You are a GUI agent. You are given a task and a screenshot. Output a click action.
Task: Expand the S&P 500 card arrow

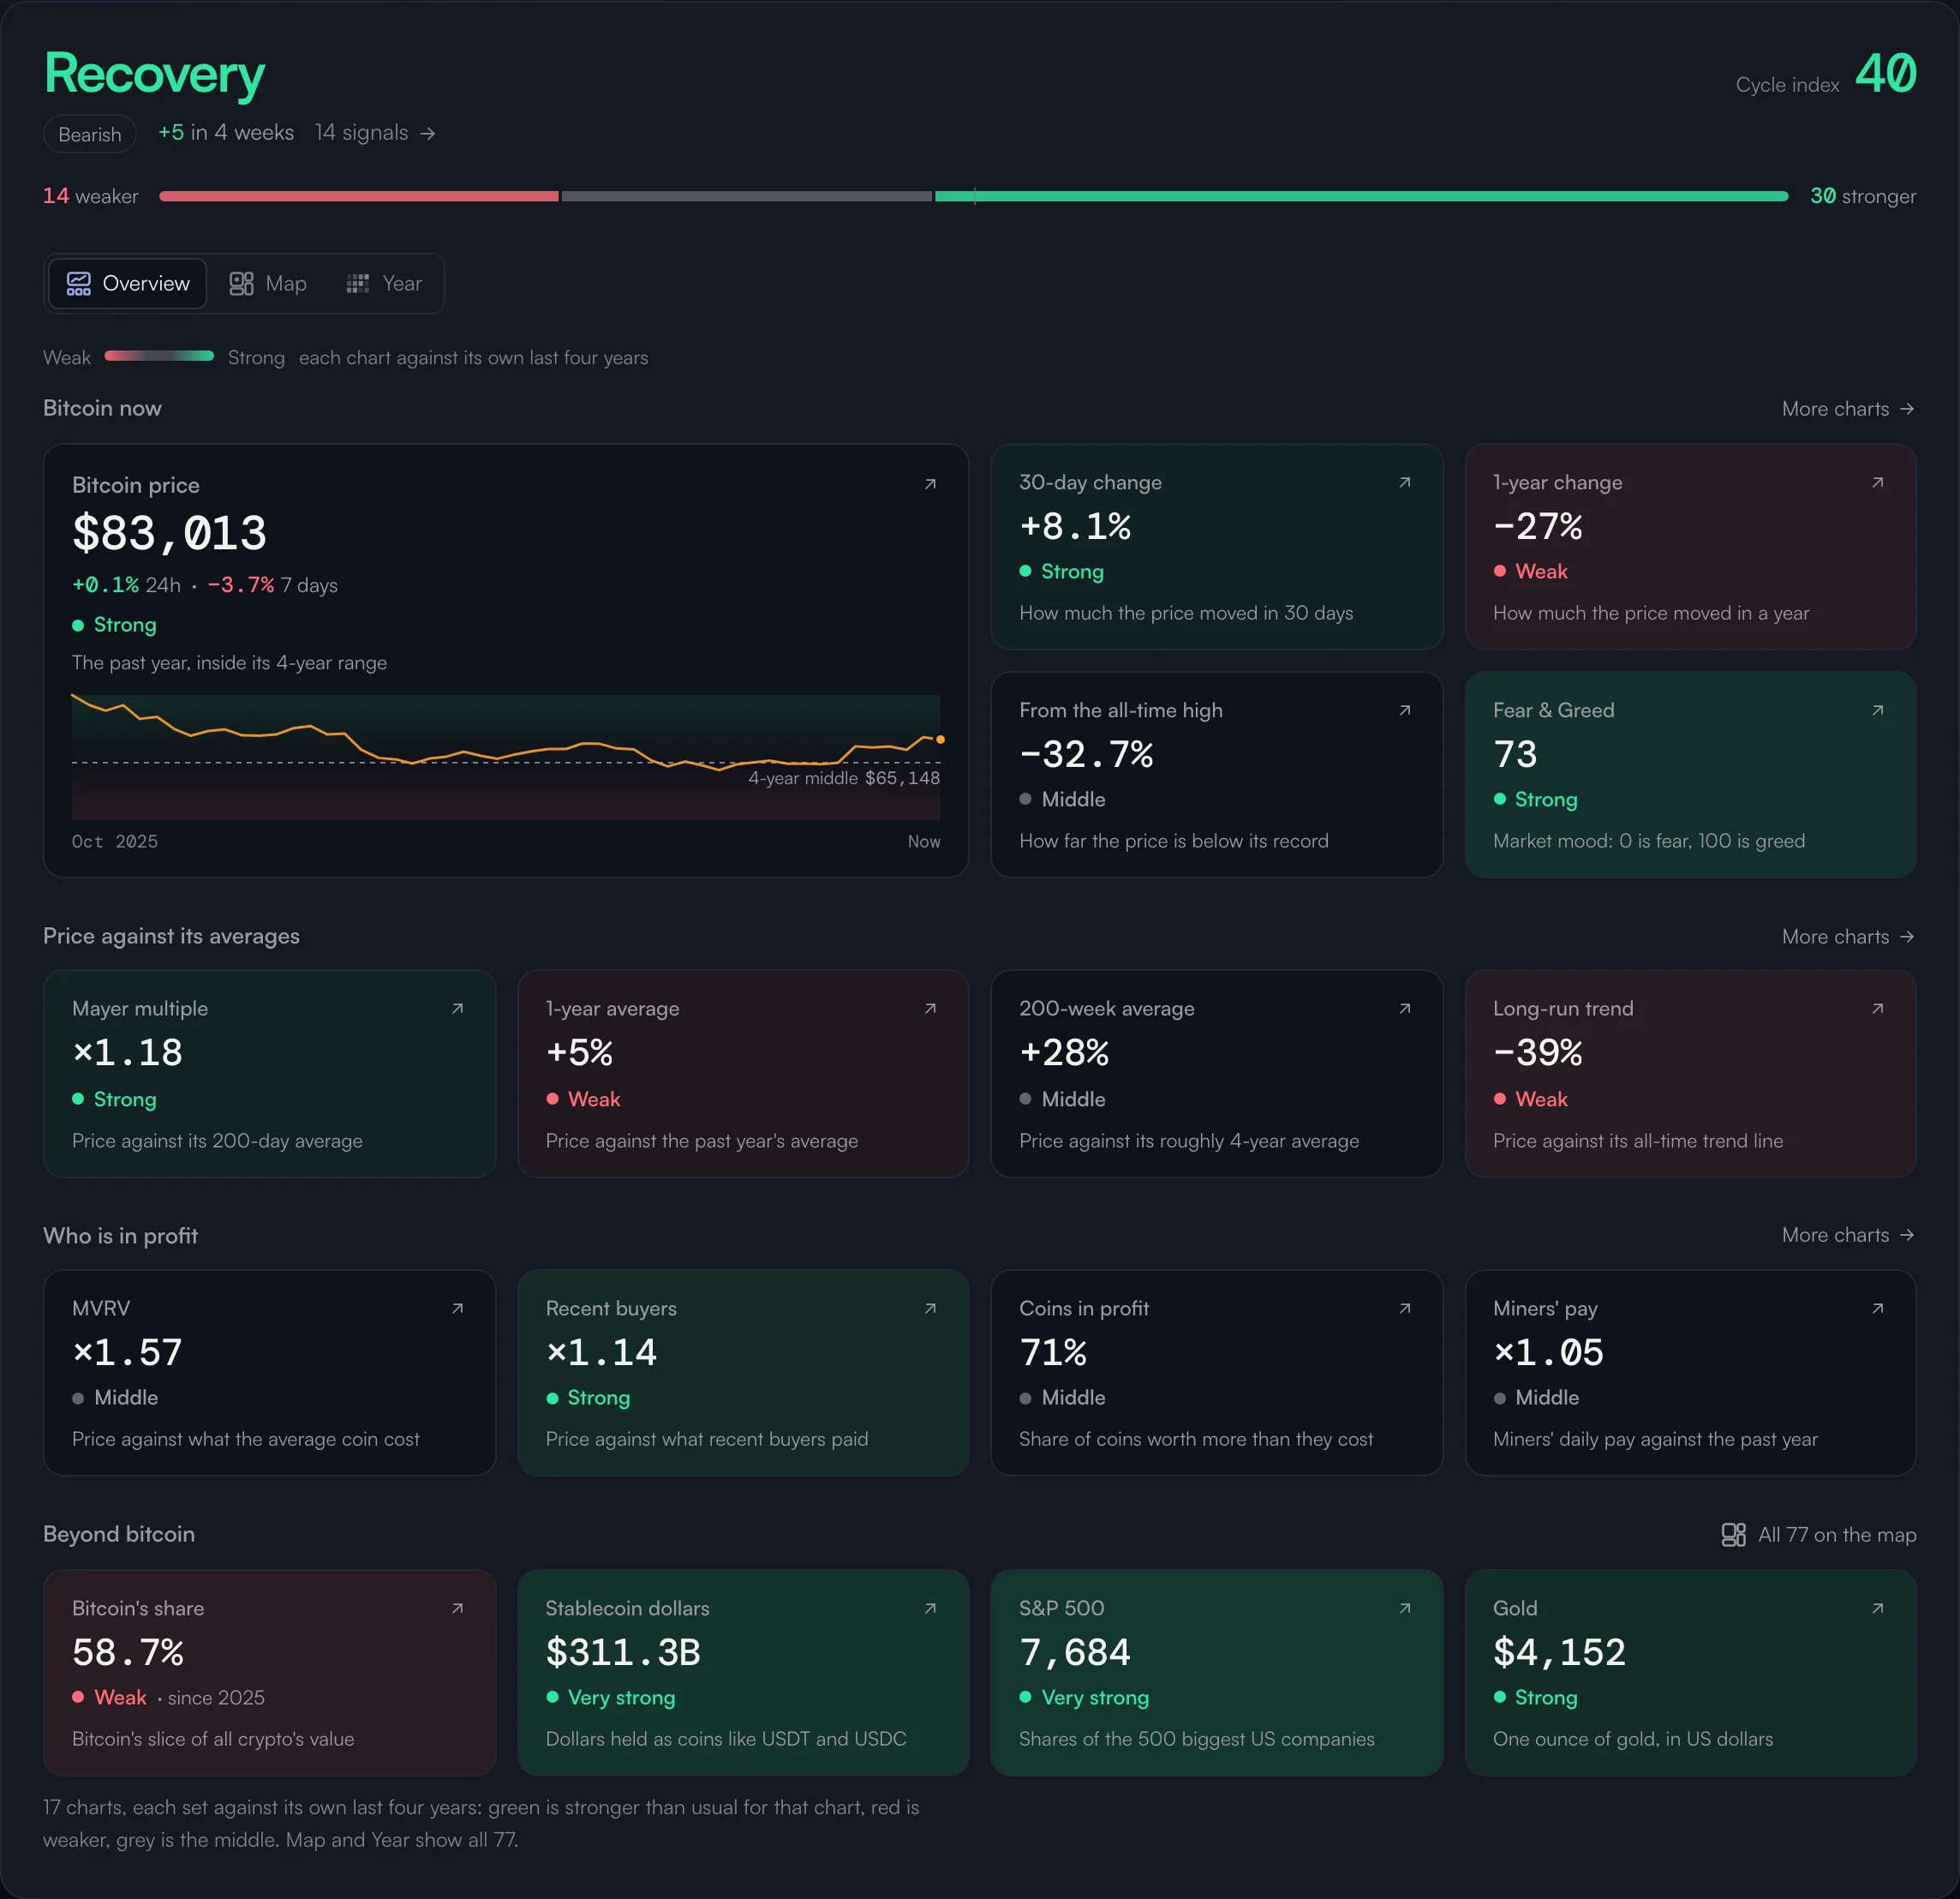coord(1404,1608)
